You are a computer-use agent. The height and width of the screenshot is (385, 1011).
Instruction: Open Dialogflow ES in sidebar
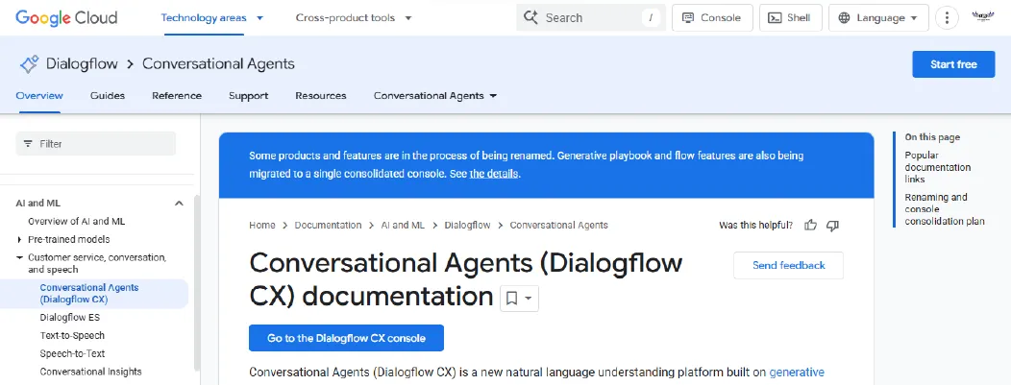pyautogui.click(x=69, y=318)
